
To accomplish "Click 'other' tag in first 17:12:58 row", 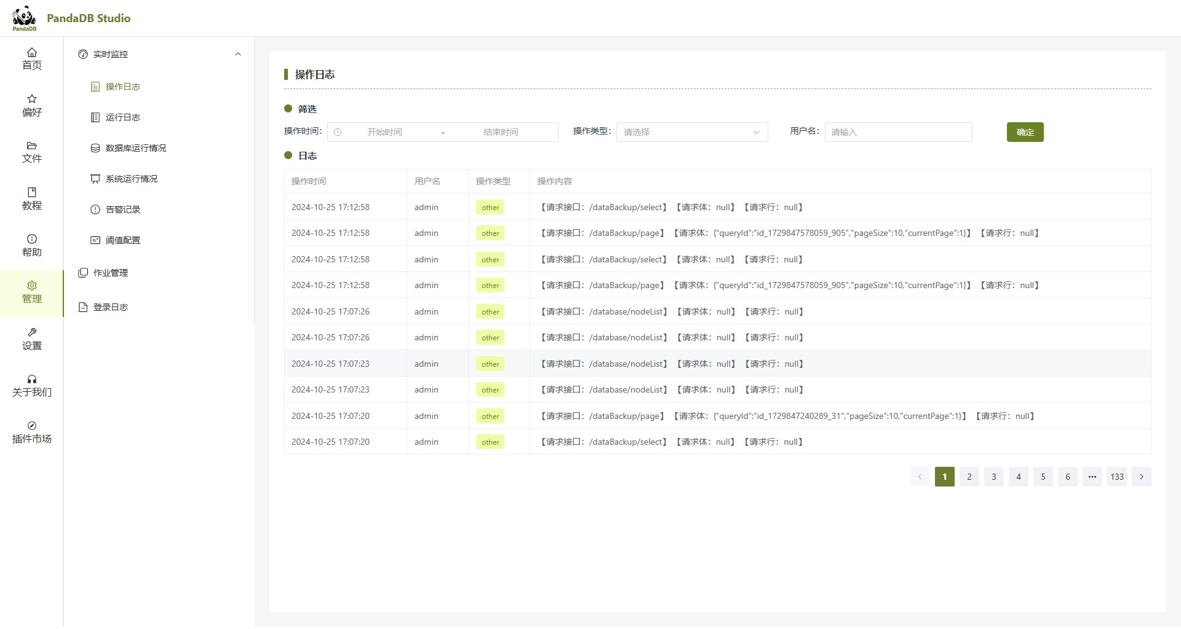I will tap(490, 207).
